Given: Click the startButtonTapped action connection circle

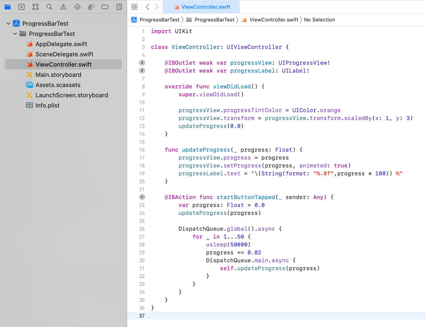Looking at the screenshot, I should (x=142, y=197).
